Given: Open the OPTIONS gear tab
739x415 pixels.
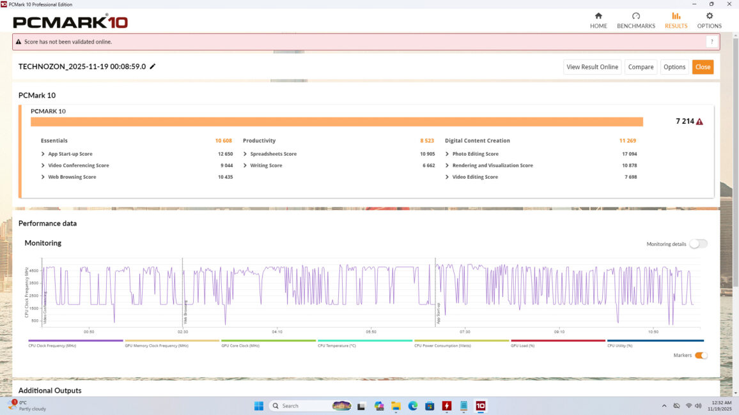Looking at the screenshot, I should point(709,20).
